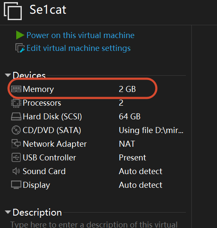The width and height of the screenshot is (217, 228).
Task: Click the CD/DVD Using file path
Action: (151, 130)
